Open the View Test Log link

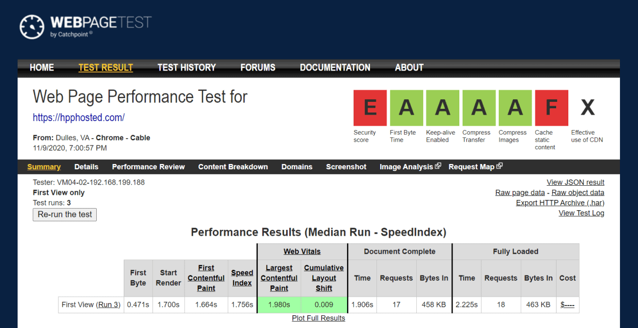(x=582, y=213)
